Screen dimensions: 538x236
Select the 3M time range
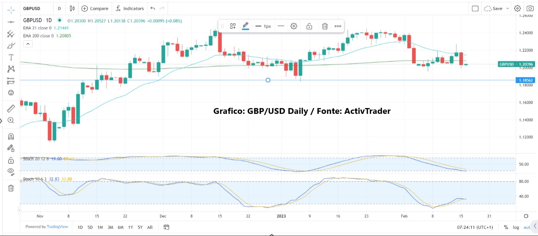110,227
